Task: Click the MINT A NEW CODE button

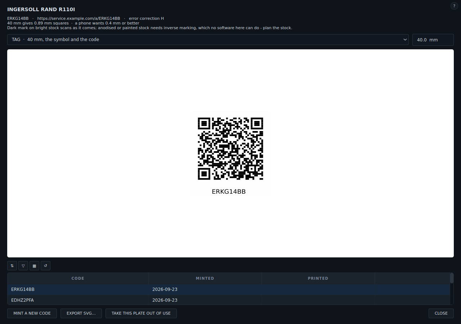Action: pyautogui.click(x=32, y=313)
